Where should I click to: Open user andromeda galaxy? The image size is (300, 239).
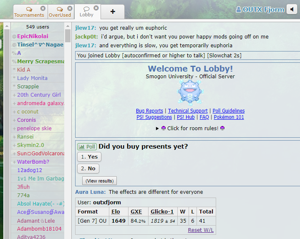pos(38,103)
